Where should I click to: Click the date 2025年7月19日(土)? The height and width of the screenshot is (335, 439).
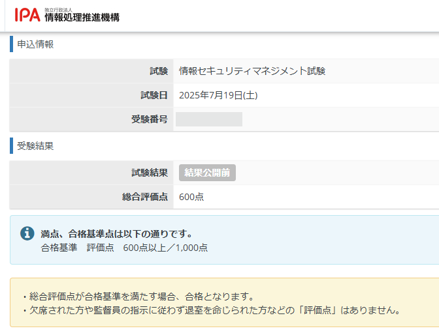[218, 95]
